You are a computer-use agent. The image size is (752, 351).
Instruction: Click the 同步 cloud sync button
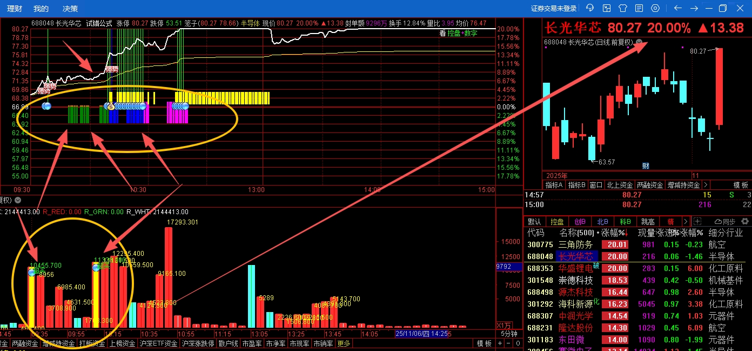(724, 222)
